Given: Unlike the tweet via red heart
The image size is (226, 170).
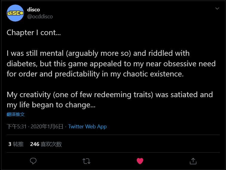Looking at the screenshot, I should 140,161.
